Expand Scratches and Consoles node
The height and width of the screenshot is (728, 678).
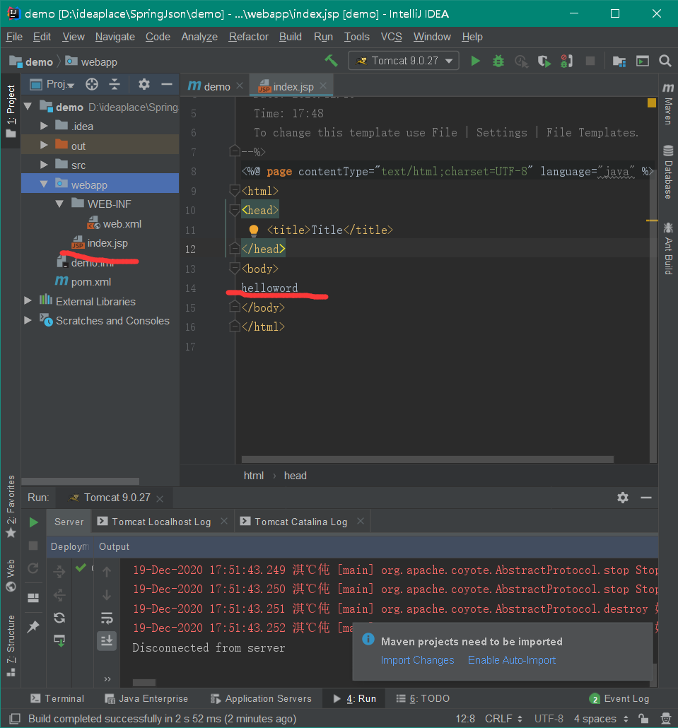tap(28, 320)
